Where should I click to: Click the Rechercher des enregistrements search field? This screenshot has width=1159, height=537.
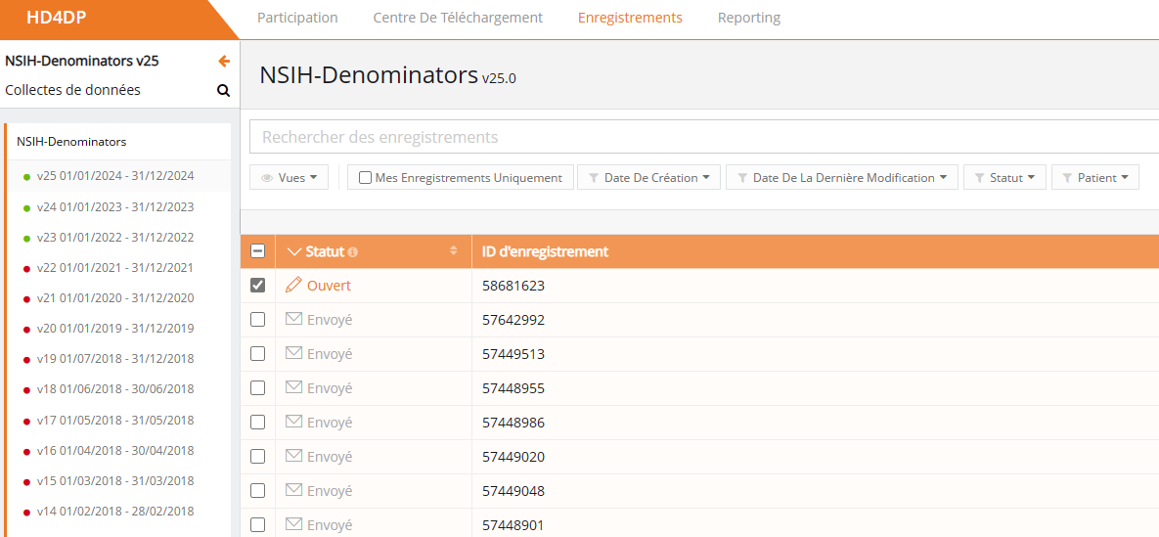tap(704, 137)
